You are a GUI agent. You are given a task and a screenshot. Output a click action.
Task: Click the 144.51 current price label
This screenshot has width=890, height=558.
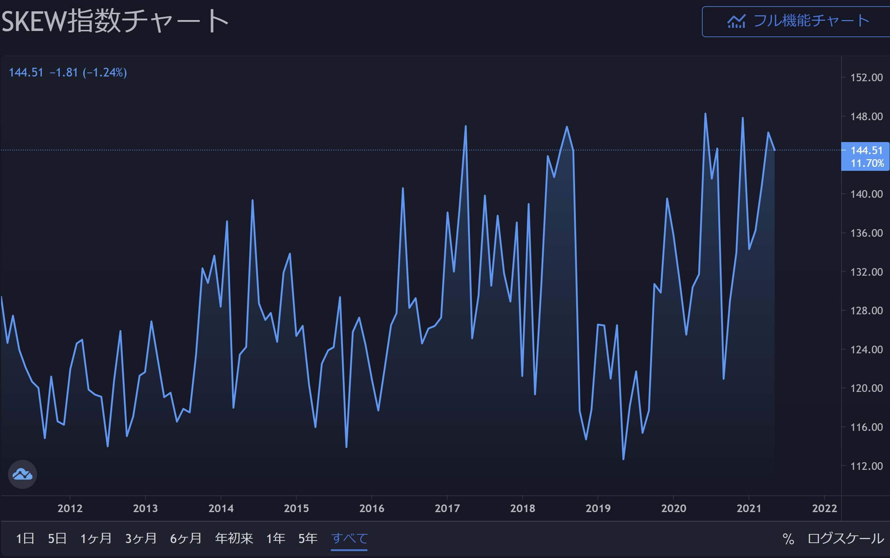pyautogui.click(x=866, y=150)
